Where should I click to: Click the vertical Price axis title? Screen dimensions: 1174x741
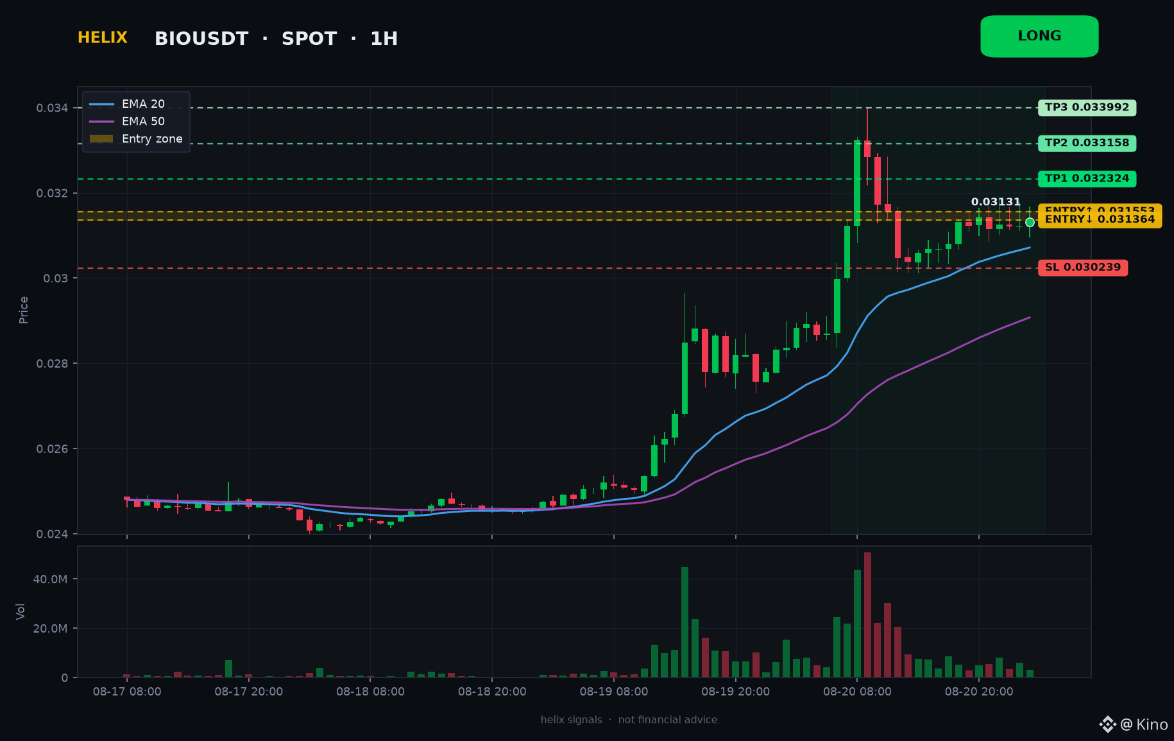coord(24,310)
